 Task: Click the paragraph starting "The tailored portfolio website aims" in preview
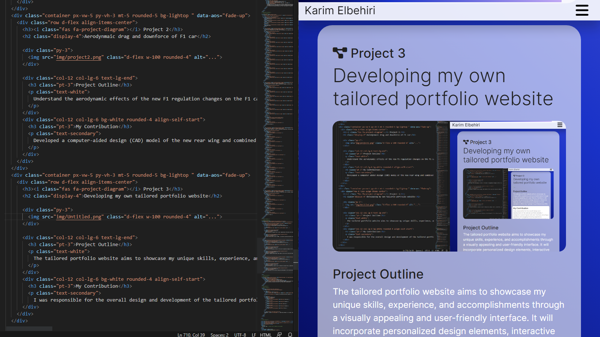point(448,311)
